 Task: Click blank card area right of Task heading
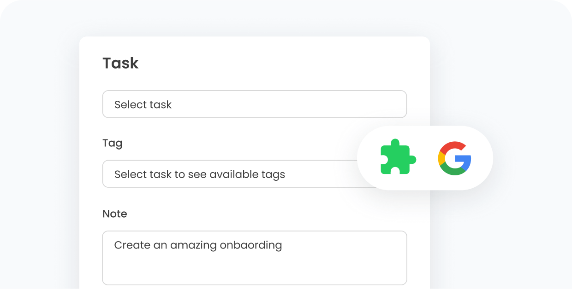point(277,63)
